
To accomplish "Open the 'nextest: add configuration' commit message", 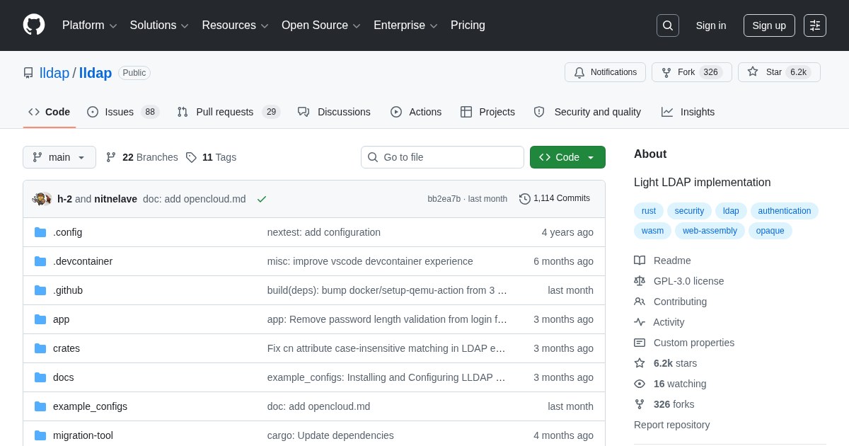I will coord(324,232).
